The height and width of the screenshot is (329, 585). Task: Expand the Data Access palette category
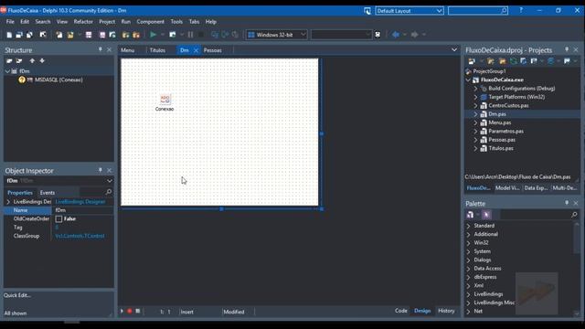tap(468, 269)
